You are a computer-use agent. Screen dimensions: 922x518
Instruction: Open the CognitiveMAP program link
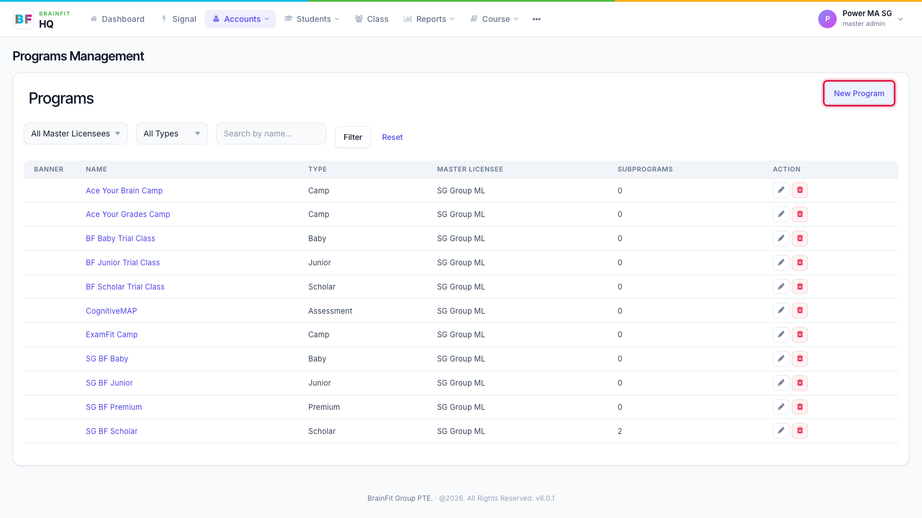coord(111,311)
